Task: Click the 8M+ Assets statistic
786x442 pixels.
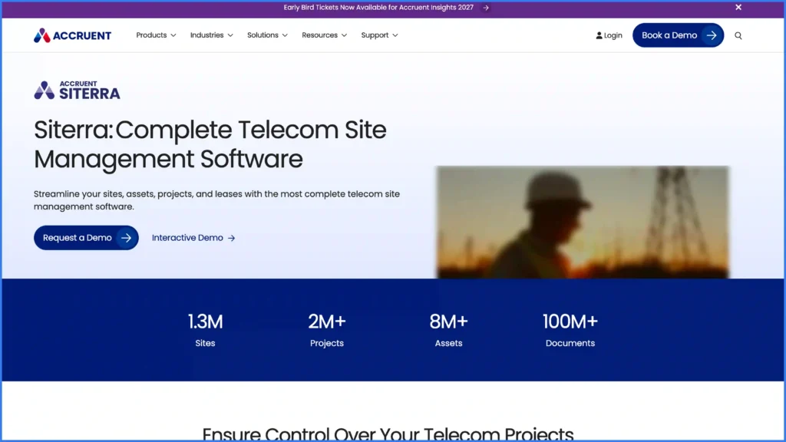Action: (448, 330)
